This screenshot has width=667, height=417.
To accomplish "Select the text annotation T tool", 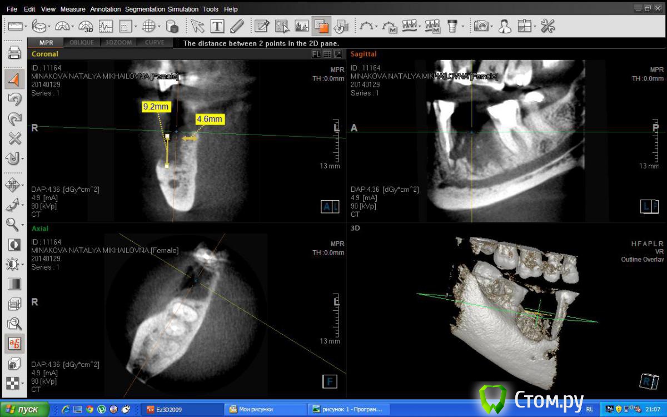I will [217, 26].
